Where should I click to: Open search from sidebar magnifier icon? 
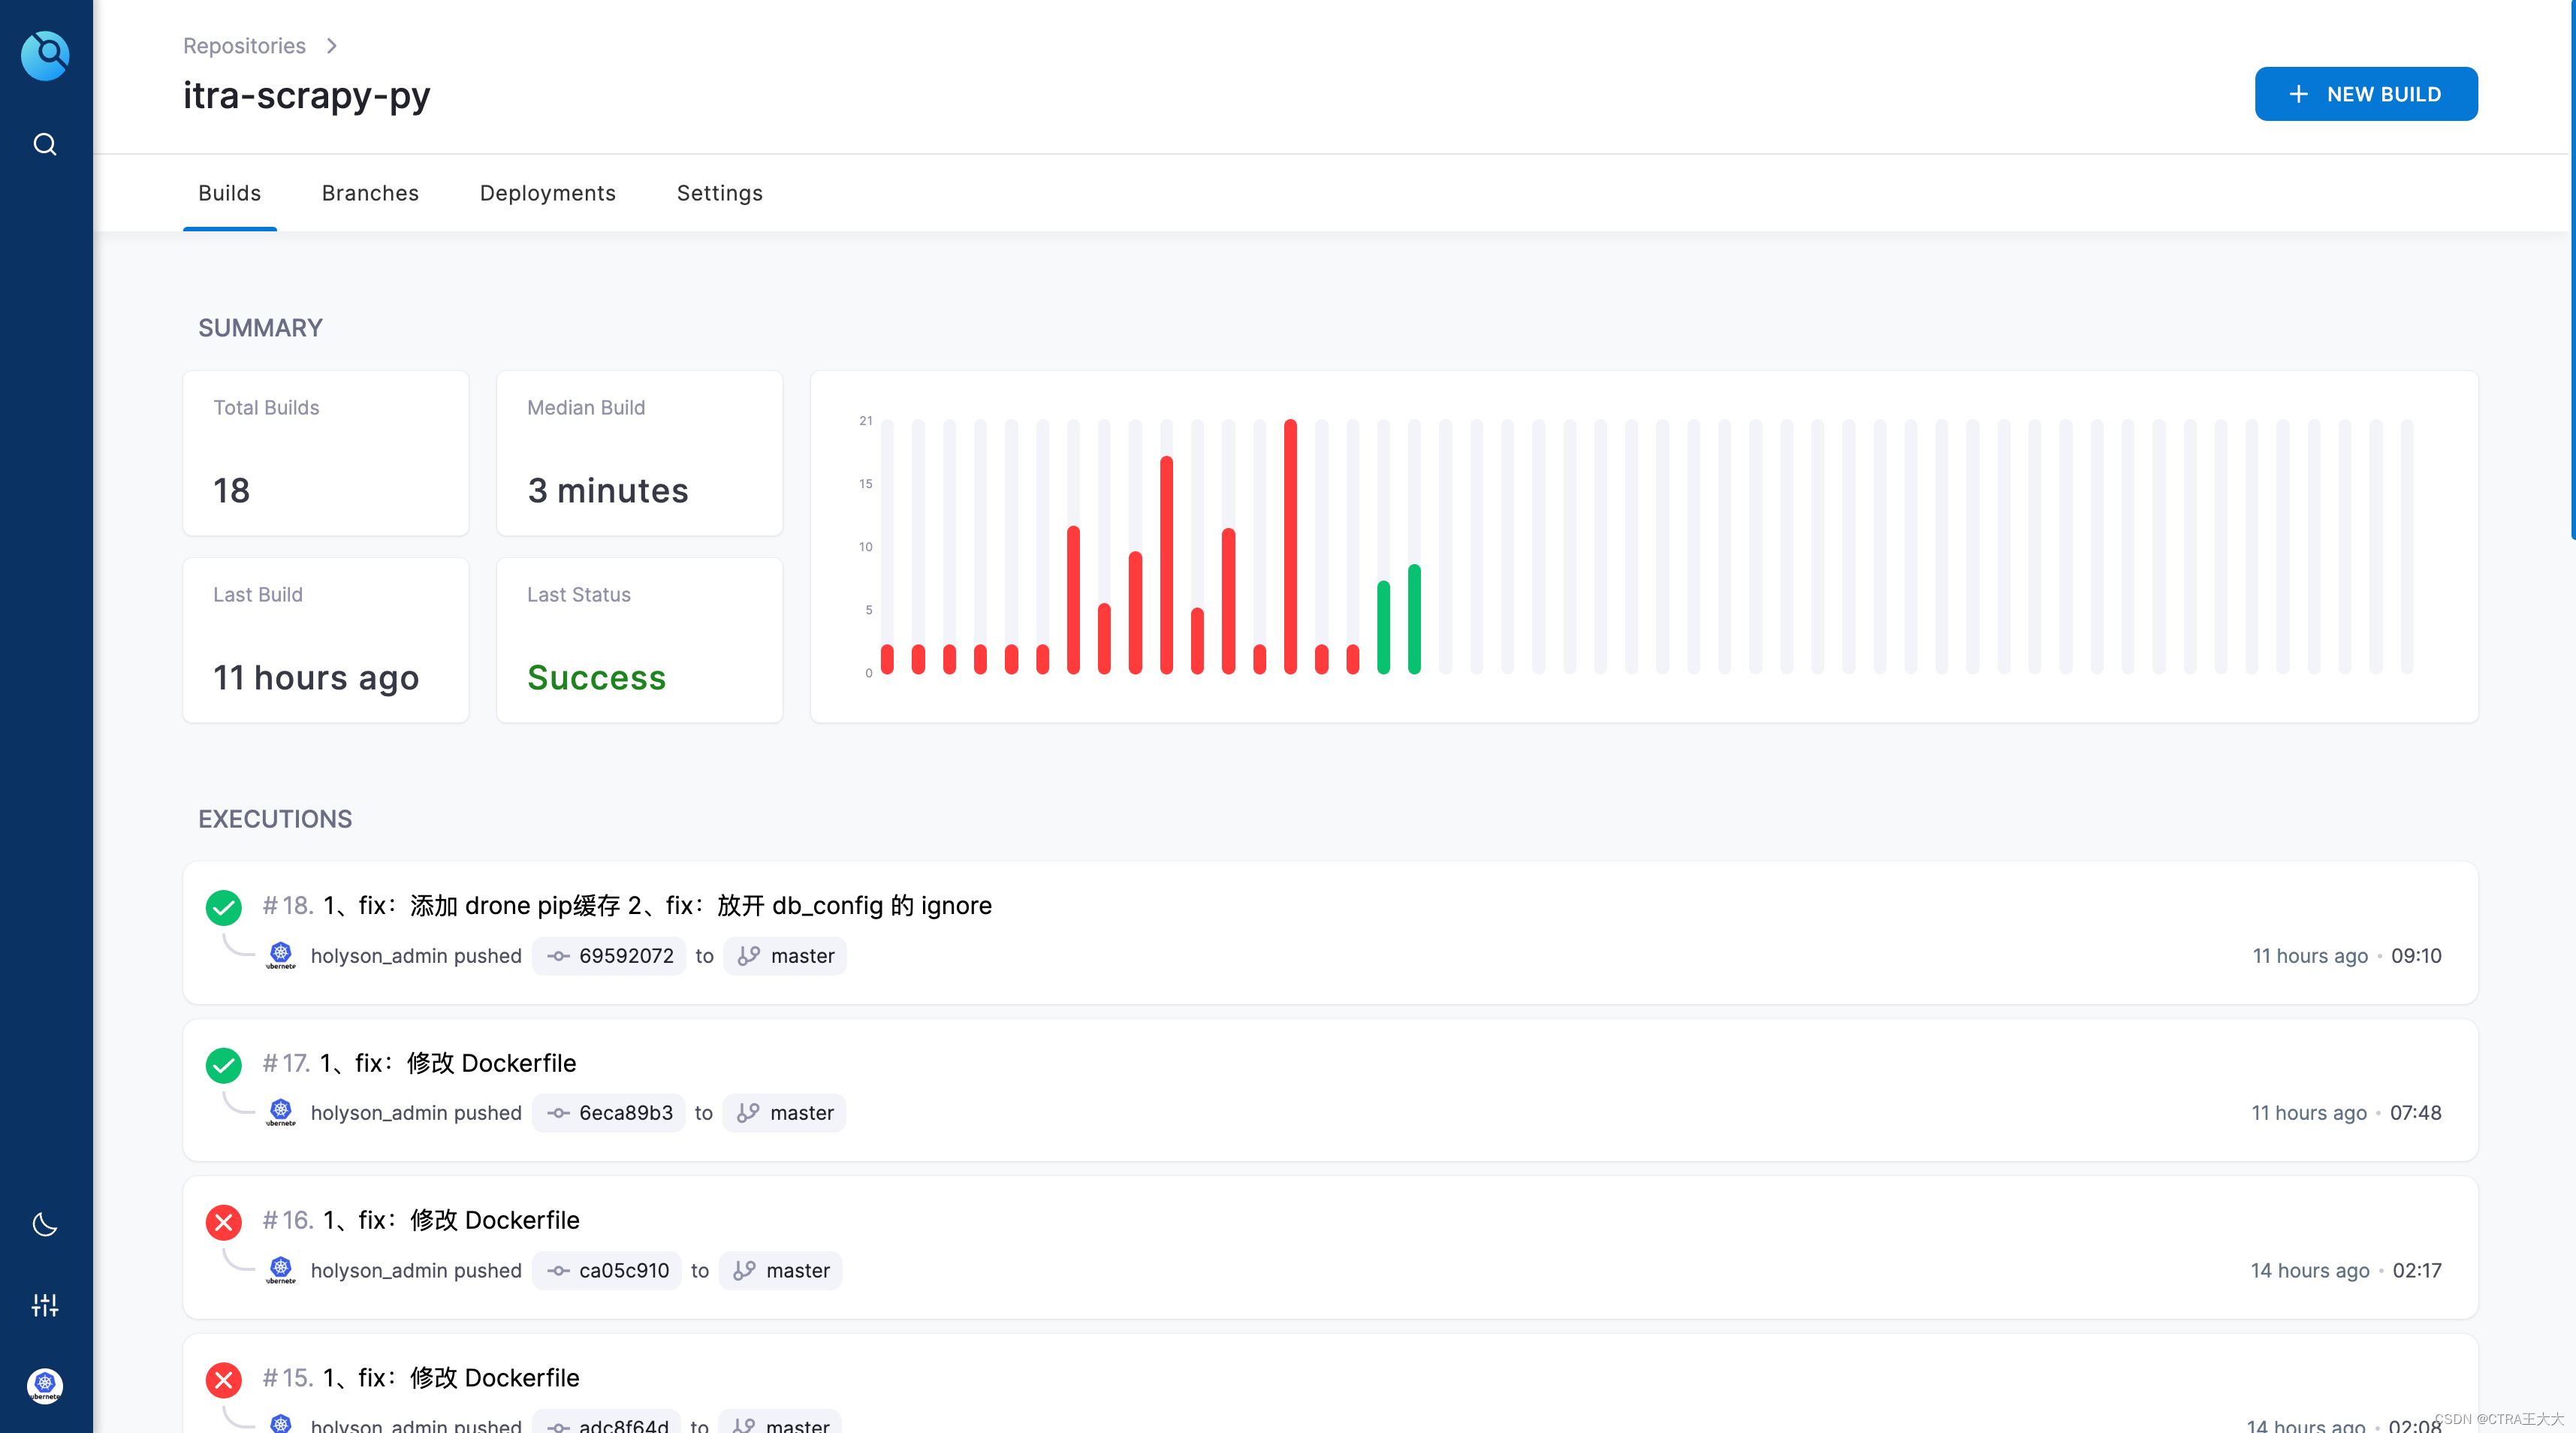pos(45,145)
